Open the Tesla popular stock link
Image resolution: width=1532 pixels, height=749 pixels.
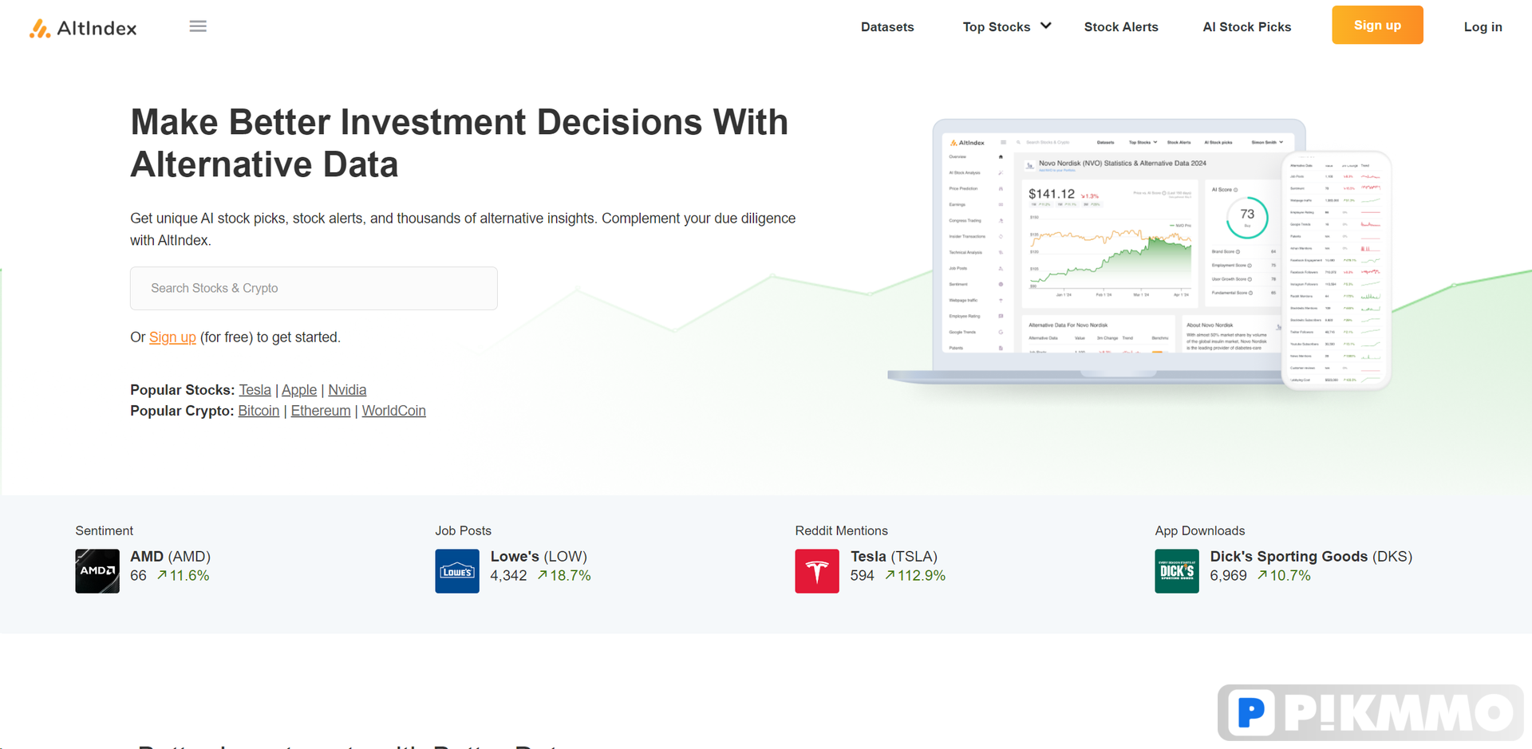tap(255, 390)
